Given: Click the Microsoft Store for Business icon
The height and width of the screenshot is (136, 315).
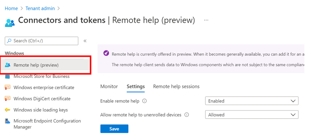Looking at the screenshot, I should pyautogui.click(x=8, y=77).
